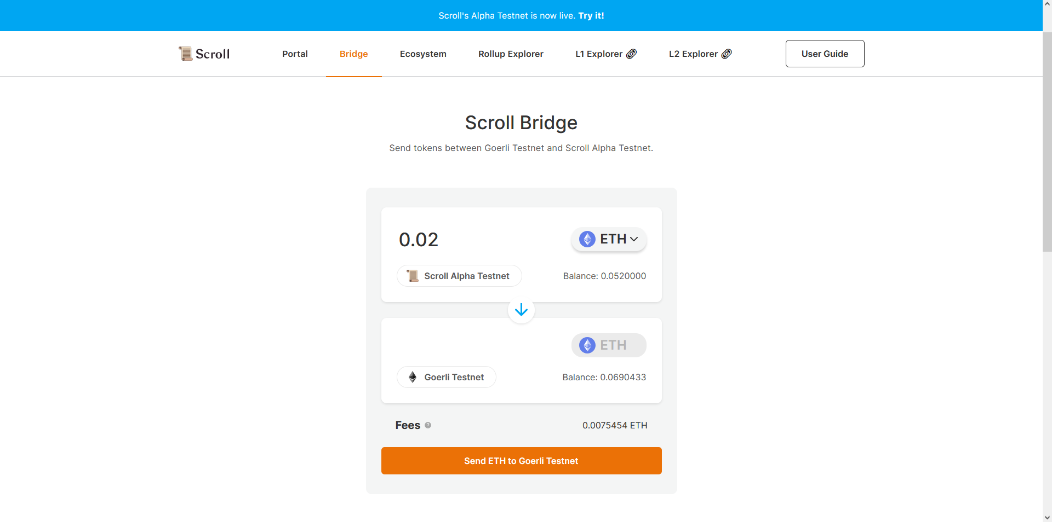
Task: Click the disabled ETH destination token selector
Action: pyautogui.click(x=609, y=345)
